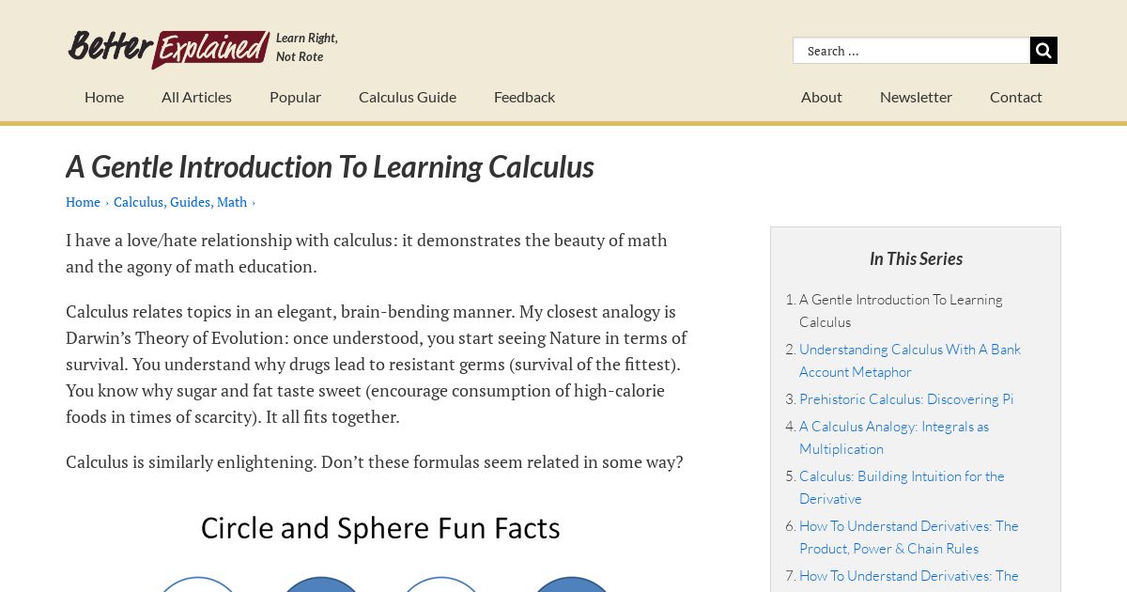This screenshot has height=592, width=1127.
Task: Click the Learn Right, Not Rote tagline
Action: coord(307,47)
